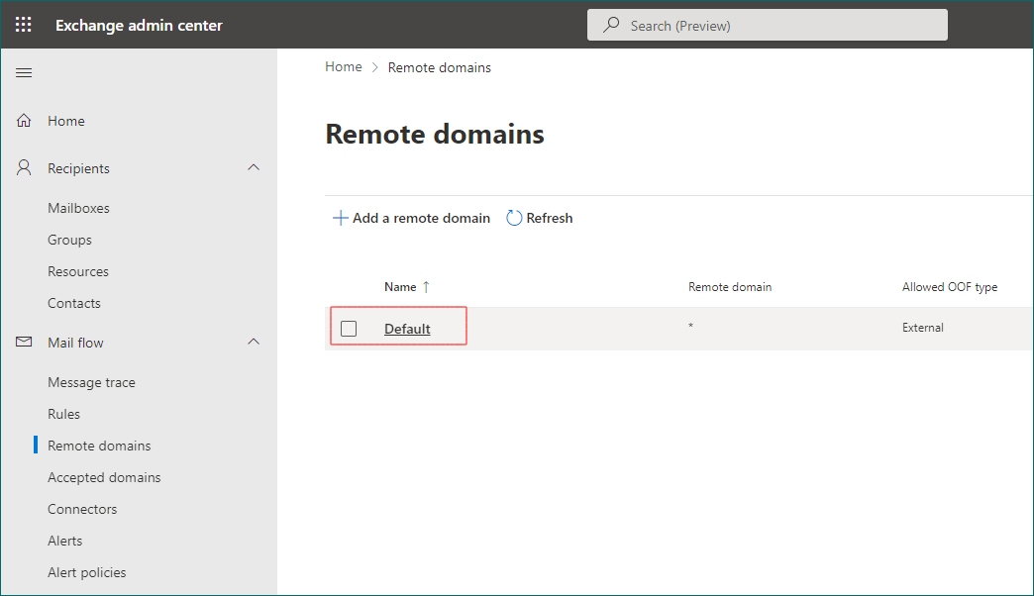Viewport: 1034px width, 596px height.
Task: Collapse the navigation hamburger menu
Action: click(24, 73)
